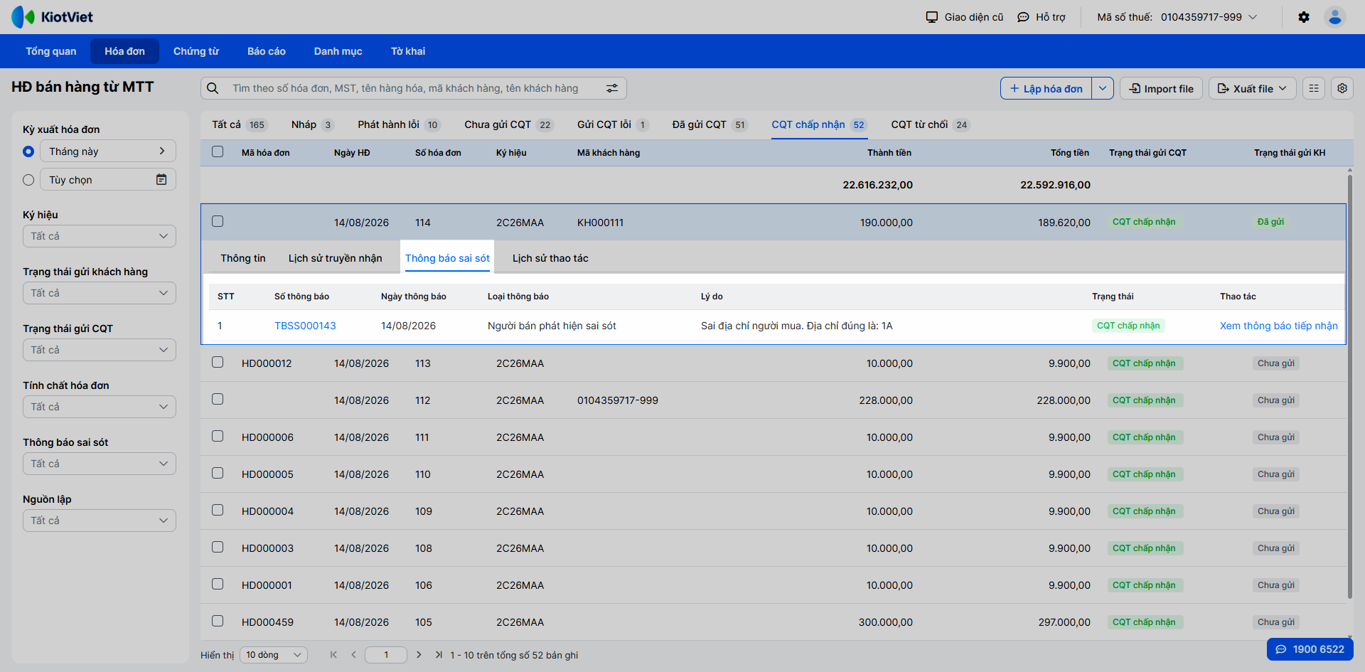Open the Nguồn lập dropdown
The width and height of the screenshot is (1365, 672).
100,521
